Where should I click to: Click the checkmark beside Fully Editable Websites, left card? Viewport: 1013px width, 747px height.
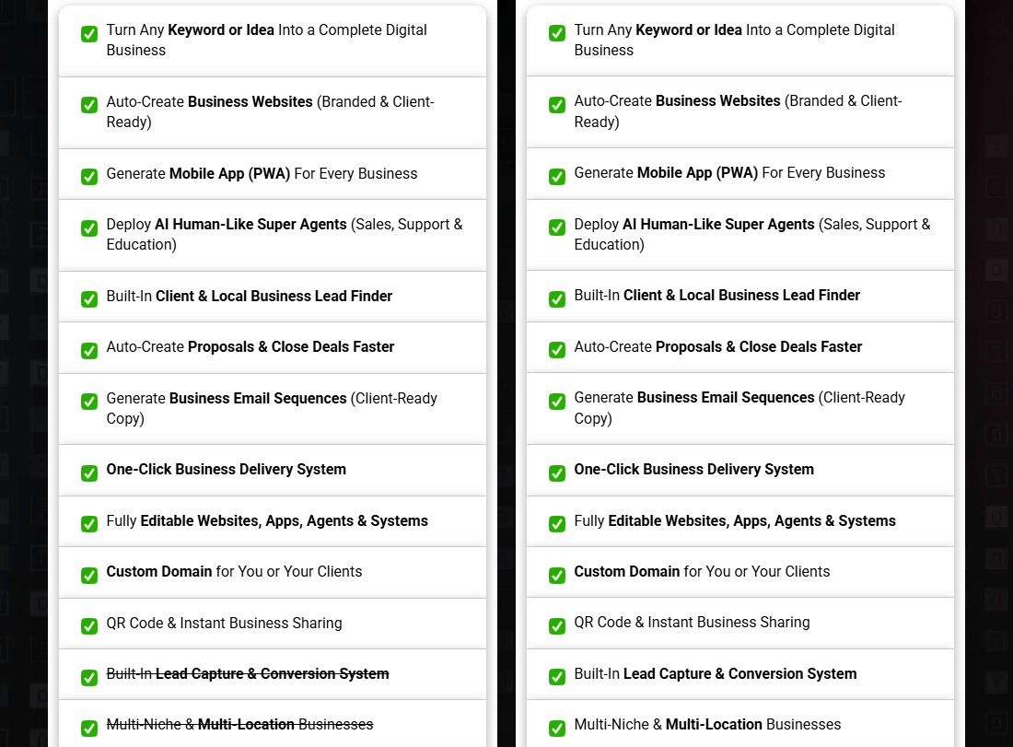pyautogui.click(x=89, y=524)
